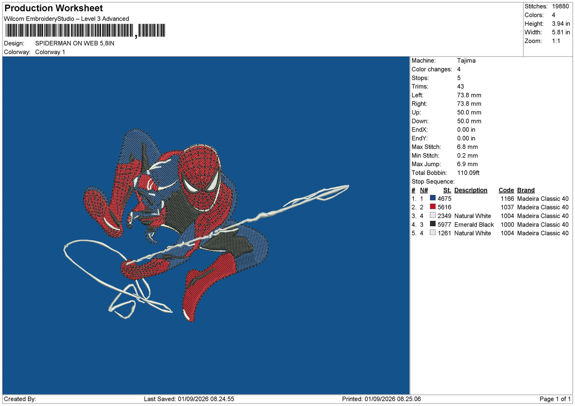Click the Spiderman embroidery design preview
Viewport: 575px width, 406px height.
[x=206, y=225]
